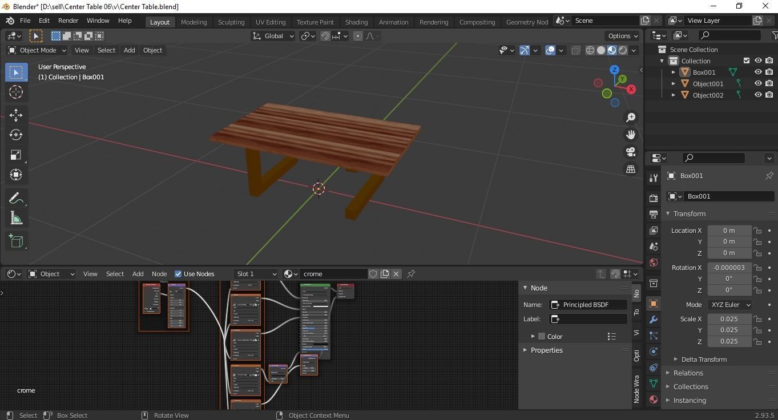
Task: Select wireframe viewport shading
Action: 590,50
